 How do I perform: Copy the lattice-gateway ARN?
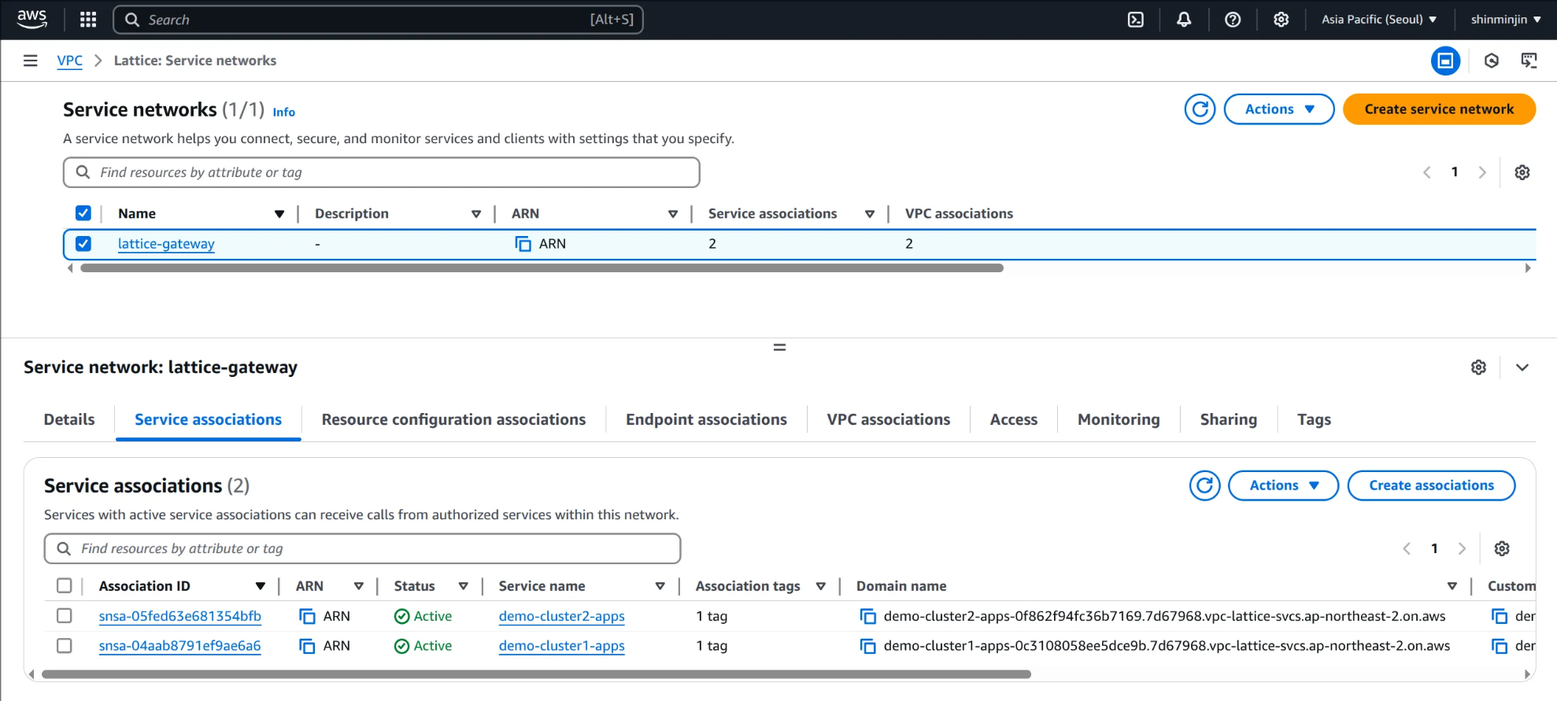point(523,244)
